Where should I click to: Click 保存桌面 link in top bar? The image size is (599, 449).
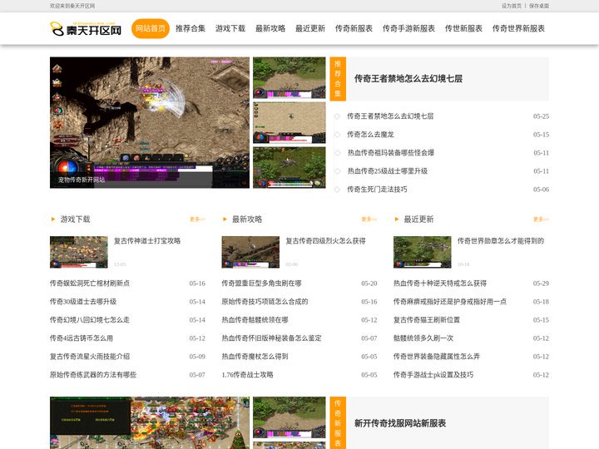[539, 6]
